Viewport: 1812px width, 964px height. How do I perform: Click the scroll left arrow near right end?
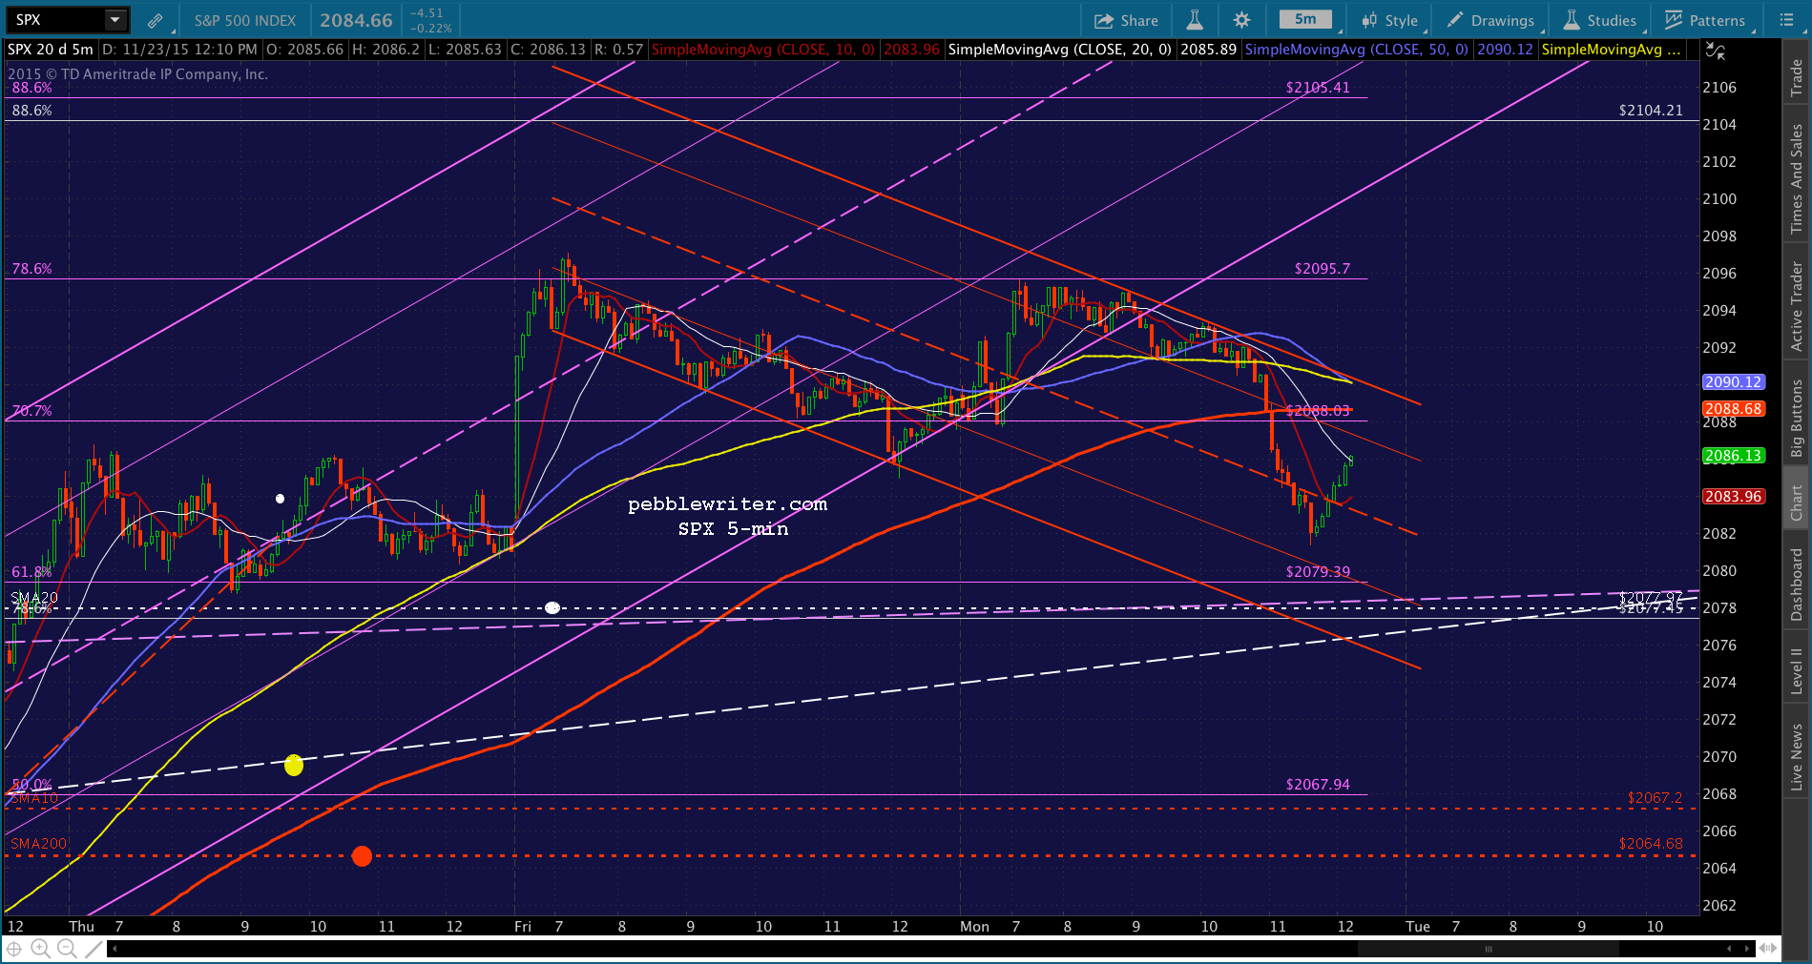(x=1730, y=949)
